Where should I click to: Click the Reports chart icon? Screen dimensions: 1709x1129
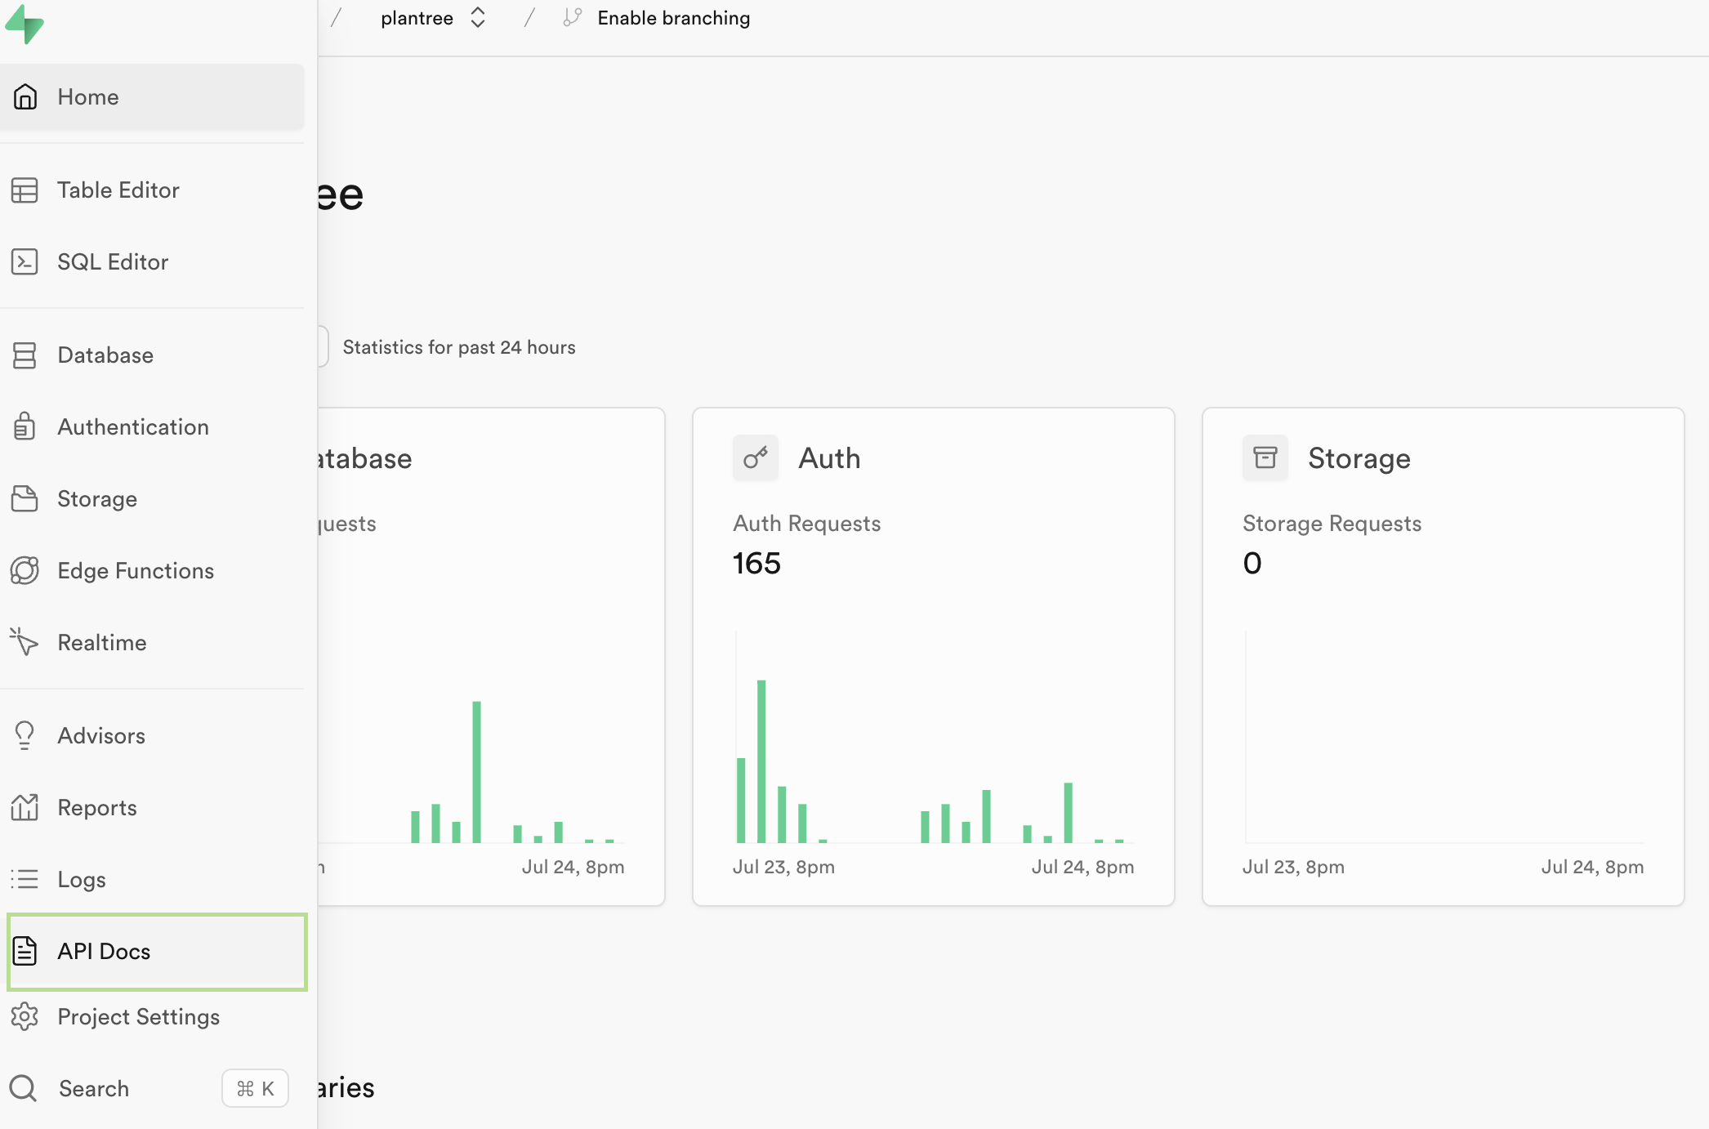[x=25, y=807]
